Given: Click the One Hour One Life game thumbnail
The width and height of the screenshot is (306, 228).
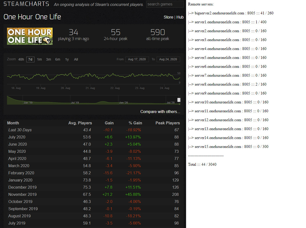Looking at the screenshot, I should [30, 36].
